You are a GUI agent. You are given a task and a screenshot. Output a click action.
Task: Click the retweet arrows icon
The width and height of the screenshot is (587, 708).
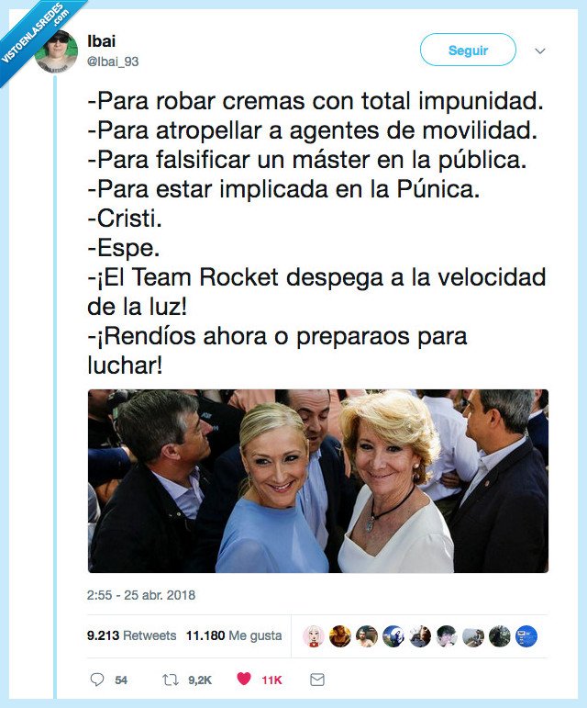[170, 680]
